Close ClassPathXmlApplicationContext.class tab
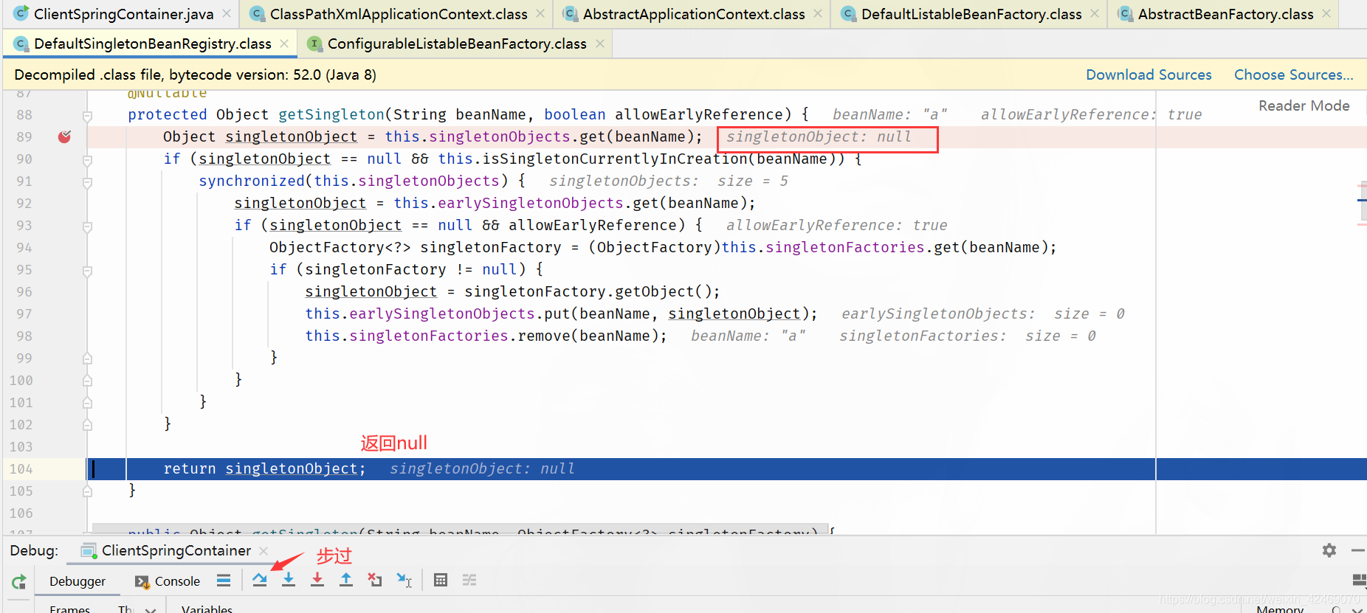This screenshot has width=1367, height=613. 540,14
